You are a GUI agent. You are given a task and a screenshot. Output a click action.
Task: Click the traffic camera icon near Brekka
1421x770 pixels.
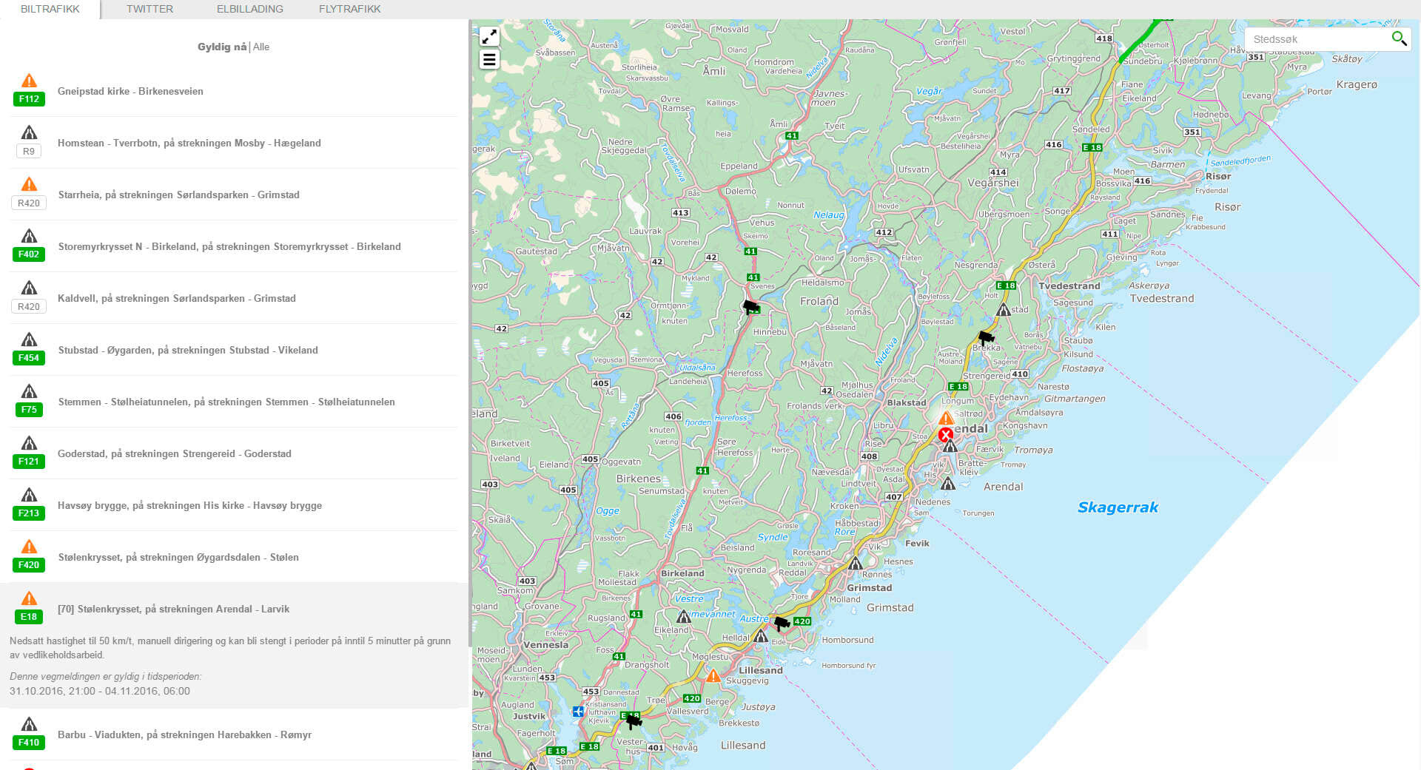click(x=986, y=338)
